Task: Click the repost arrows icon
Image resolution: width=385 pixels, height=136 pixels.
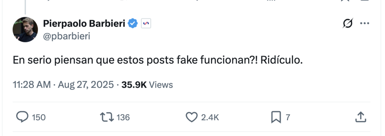Action: pos(107,117)
